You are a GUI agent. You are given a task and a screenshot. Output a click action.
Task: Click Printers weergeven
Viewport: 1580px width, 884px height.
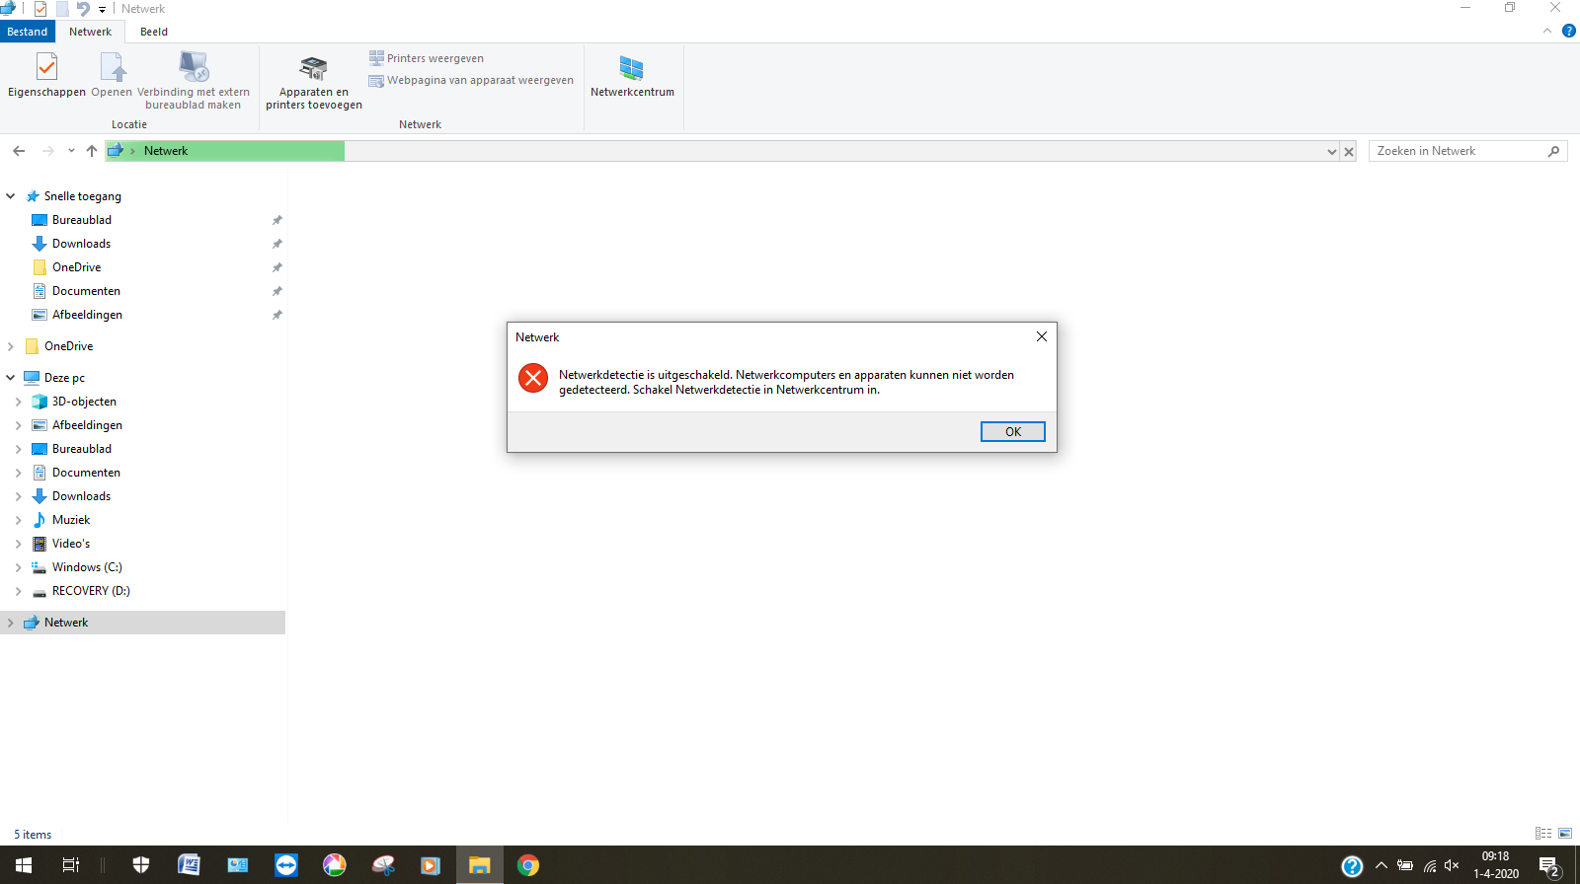[x=427, y=58]
